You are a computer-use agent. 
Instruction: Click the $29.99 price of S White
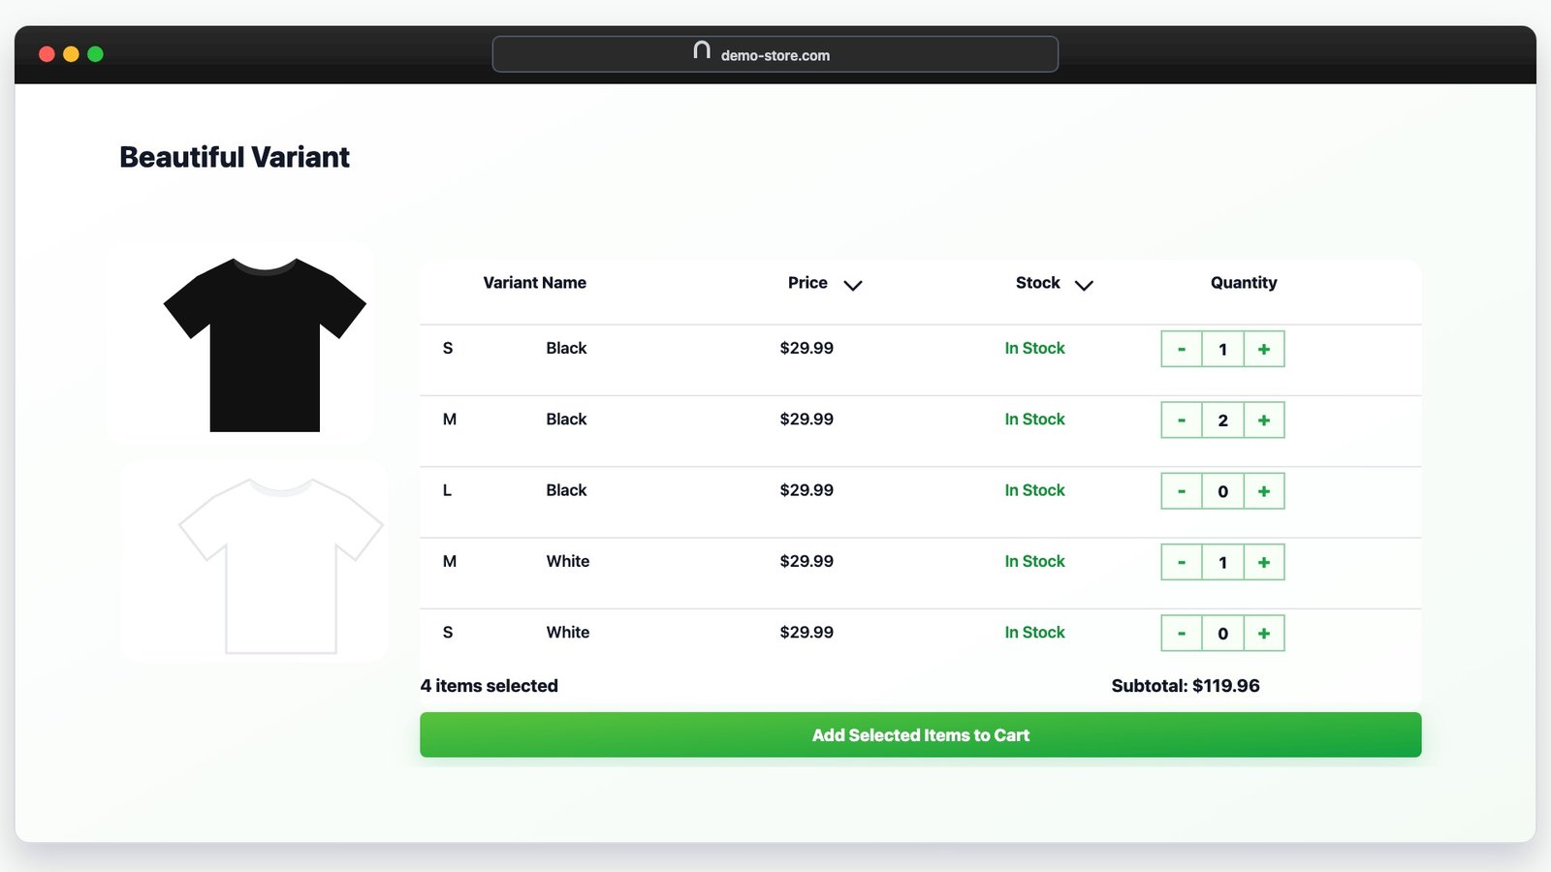coord(807,632)
